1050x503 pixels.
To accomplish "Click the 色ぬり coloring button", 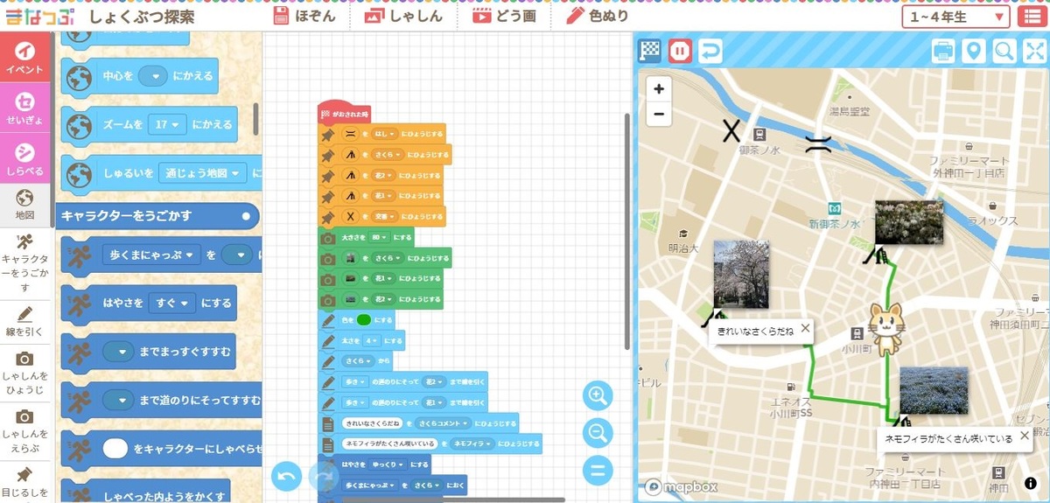I will (x=598, y=17).
